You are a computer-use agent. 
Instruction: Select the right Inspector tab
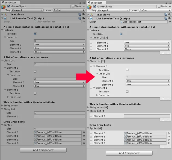coord(96,3)
